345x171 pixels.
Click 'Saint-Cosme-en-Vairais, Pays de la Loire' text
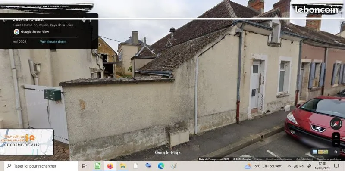(x=43, y=25)
